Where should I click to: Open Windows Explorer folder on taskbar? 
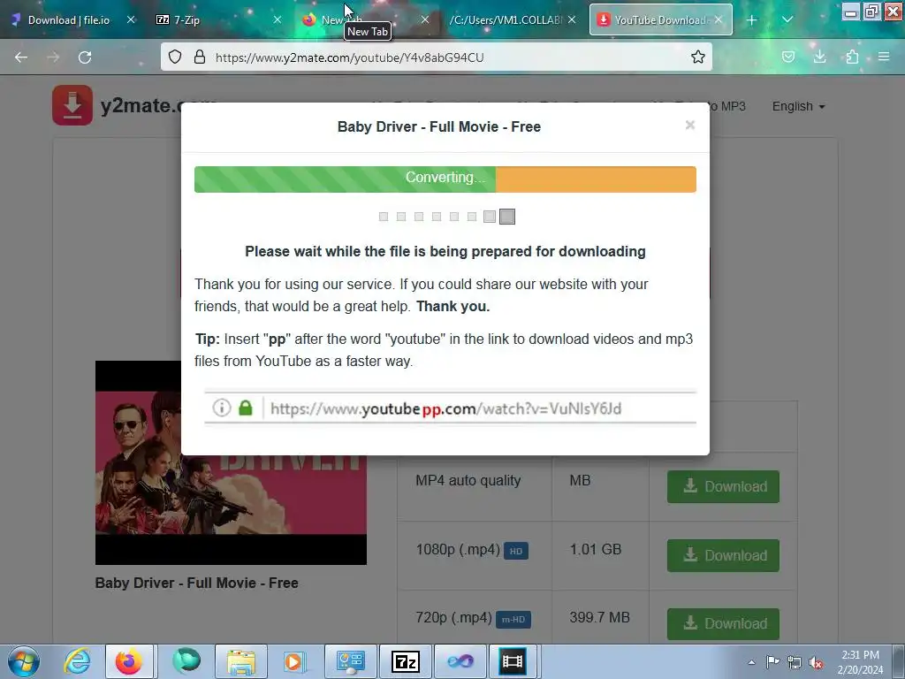point(241,661)
